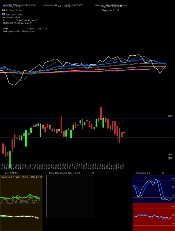Click the 'Stochastics & R' panel title

point(143,173)
